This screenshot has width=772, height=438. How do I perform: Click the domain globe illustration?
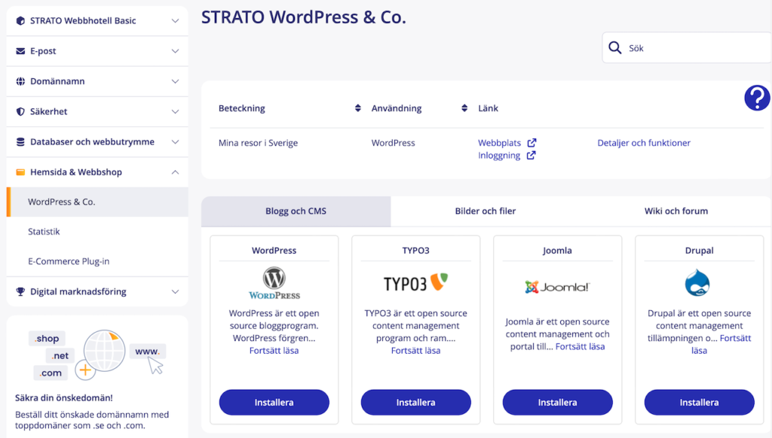coord(104,351)
